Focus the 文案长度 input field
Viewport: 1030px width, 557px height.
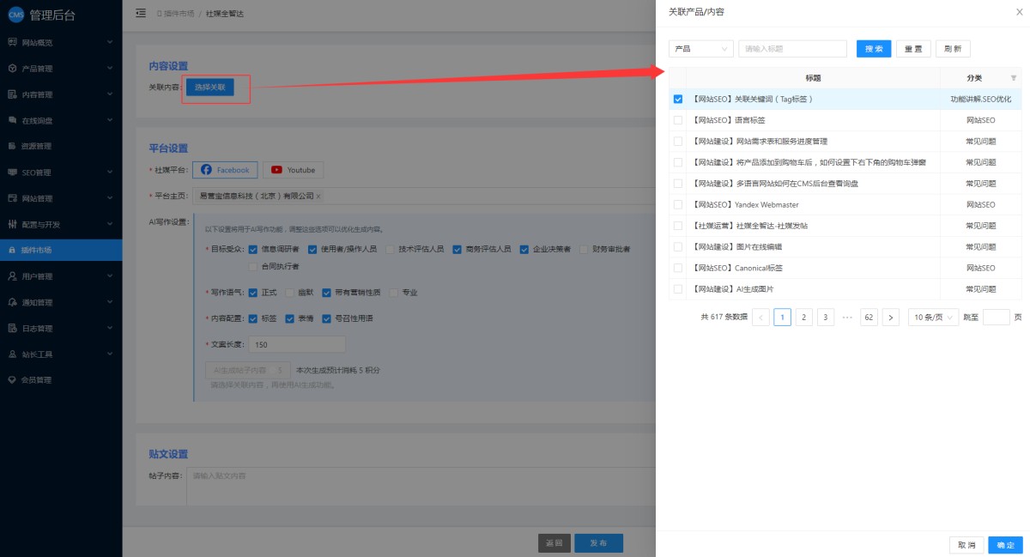pyautogui.click(x=297, y=344)
